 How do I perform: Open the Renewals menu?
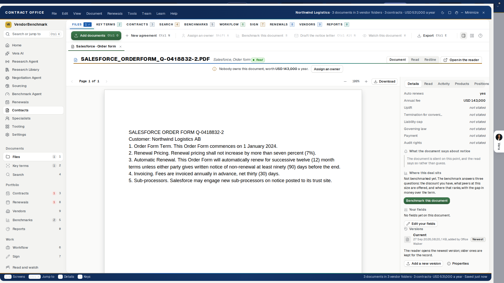[115, 14]
